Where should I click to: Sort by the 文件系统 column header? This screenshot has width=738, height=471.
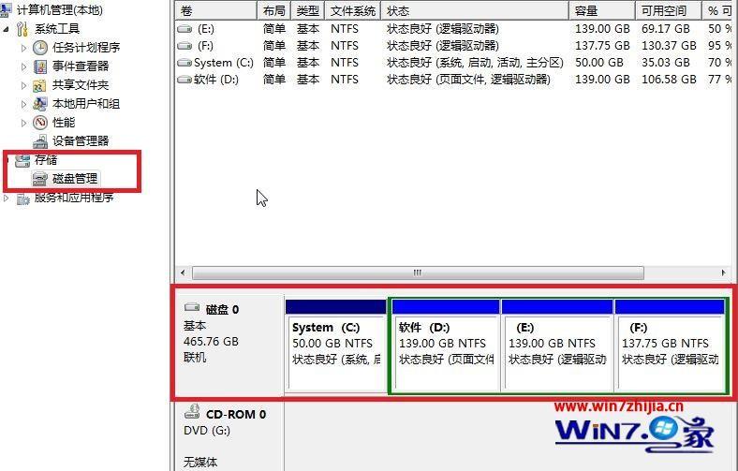(352, 10)
